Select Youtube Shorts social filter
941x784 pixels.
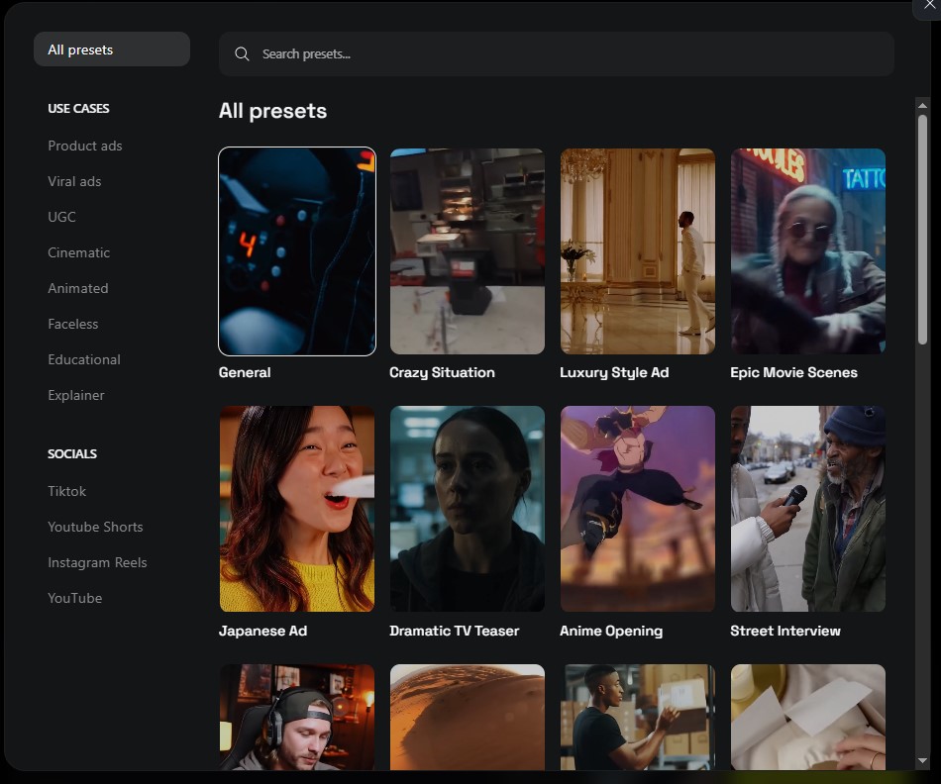coord(95,527)
